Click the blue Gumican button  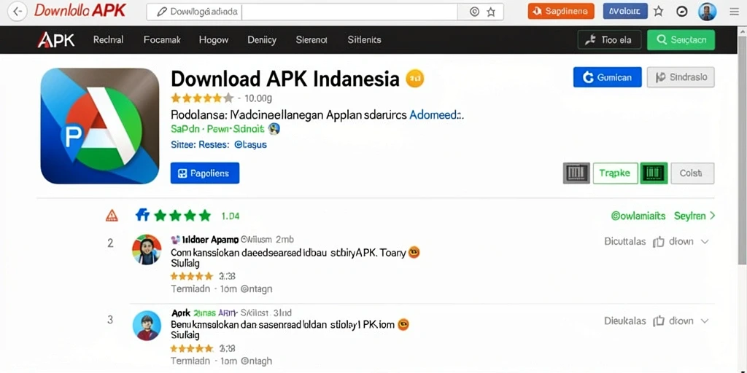(x=608, y=77)
